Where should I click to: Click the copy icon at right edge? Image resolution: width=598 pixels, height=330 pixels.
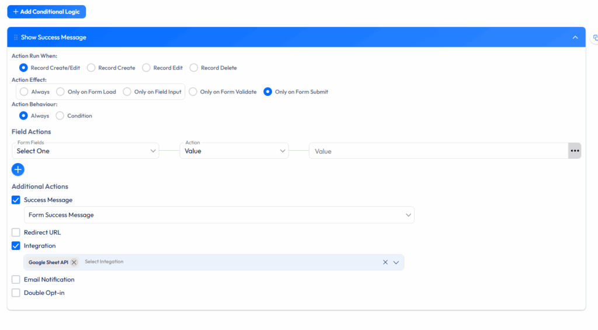[595, 37]
